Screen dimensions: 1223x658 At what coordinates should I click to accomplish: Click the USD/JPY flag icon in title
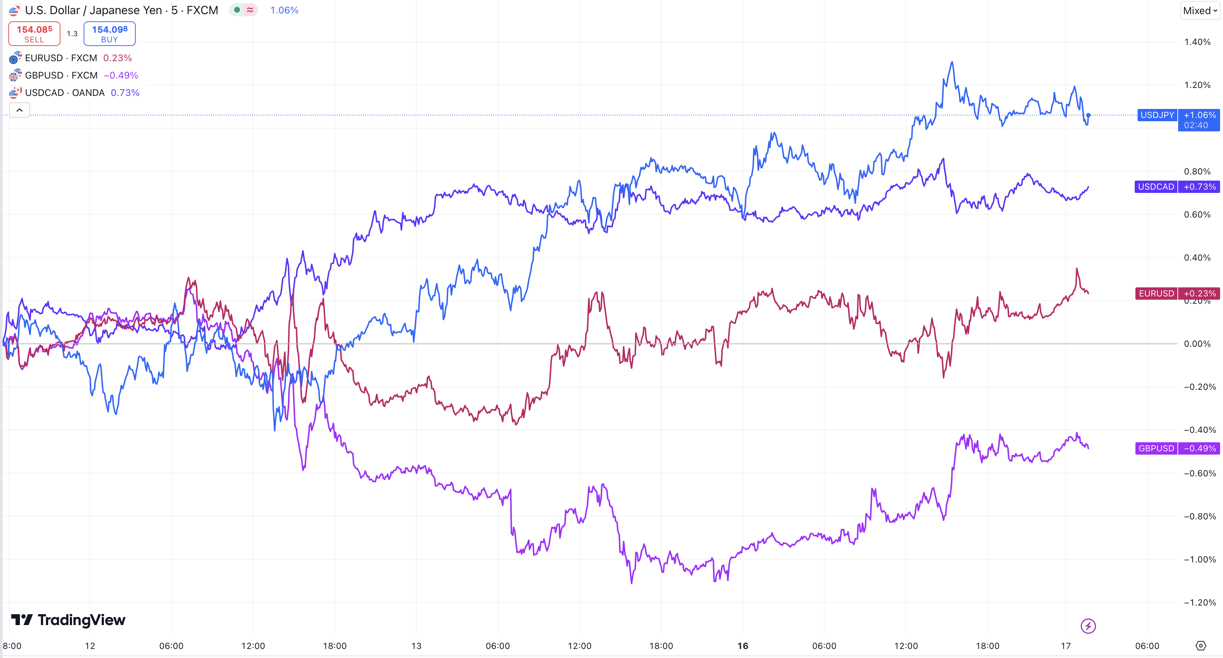(x=14, y=10)
